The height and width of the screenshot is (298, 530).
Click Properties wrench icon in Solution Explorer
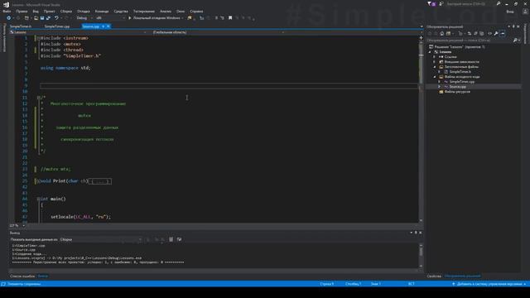click(496, 33)
